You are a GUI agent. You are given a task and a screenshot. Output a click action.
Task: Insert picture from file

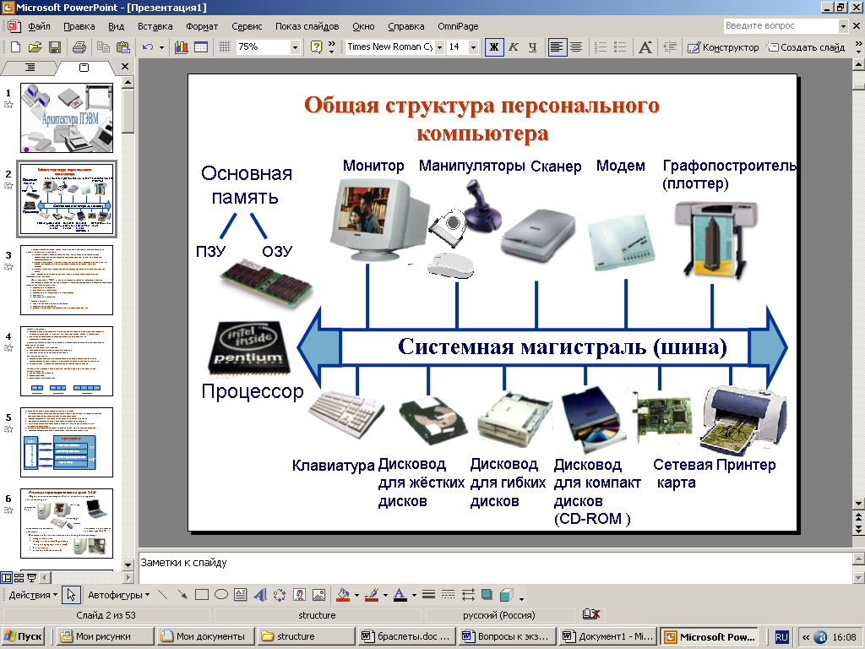coord(318,594)
